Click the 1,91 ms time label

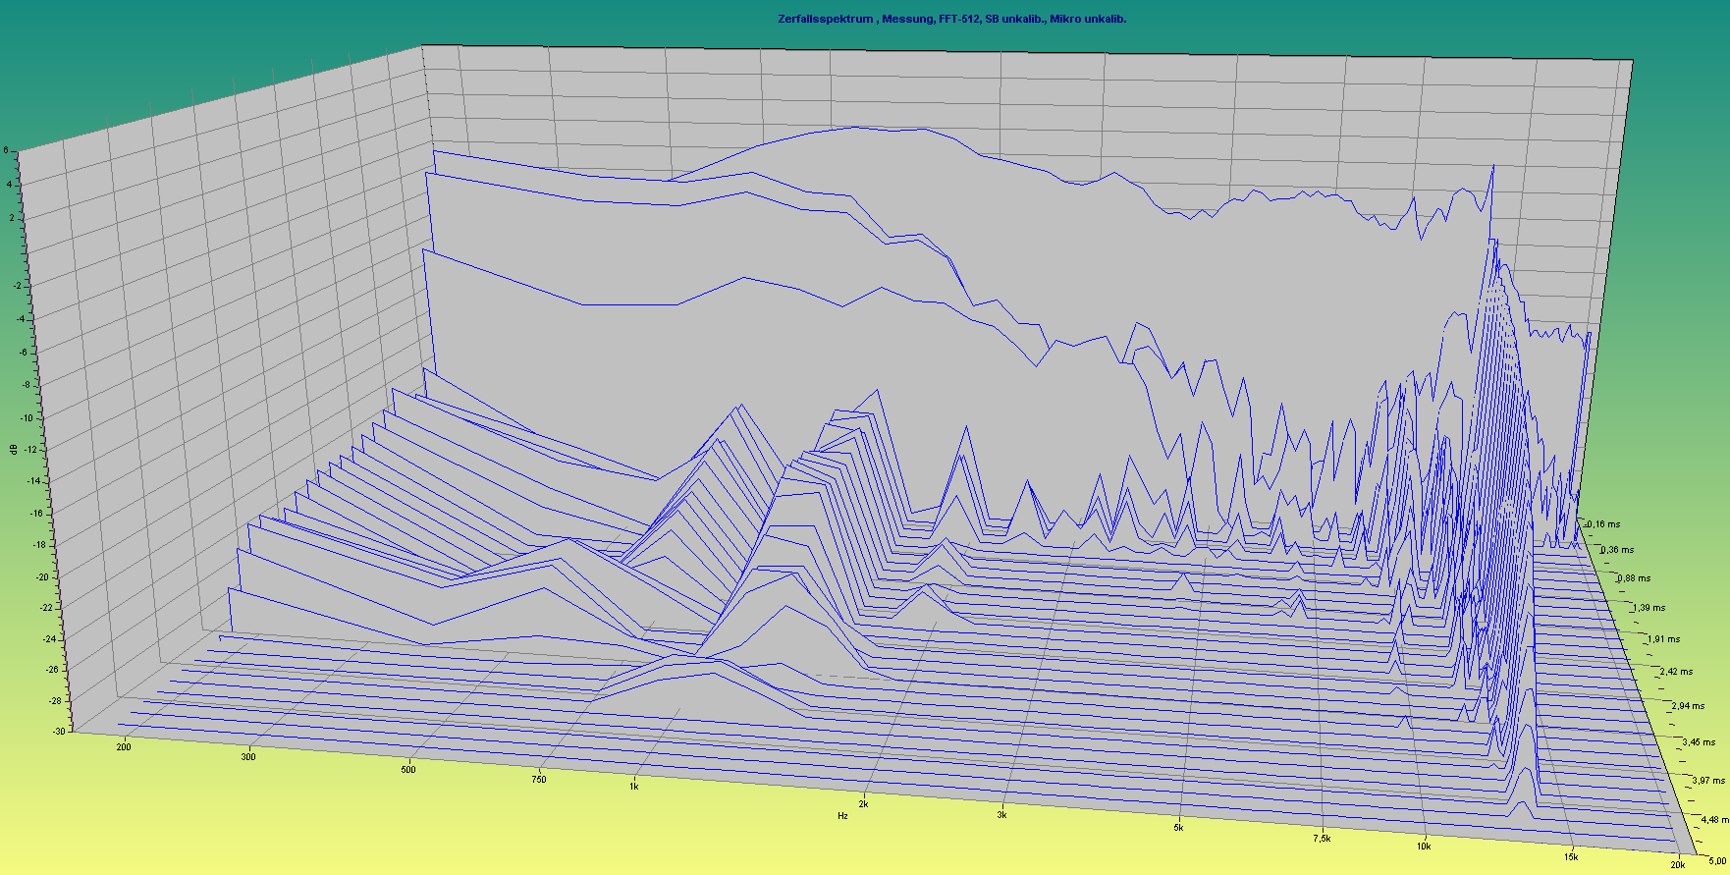pos(1663,639)
